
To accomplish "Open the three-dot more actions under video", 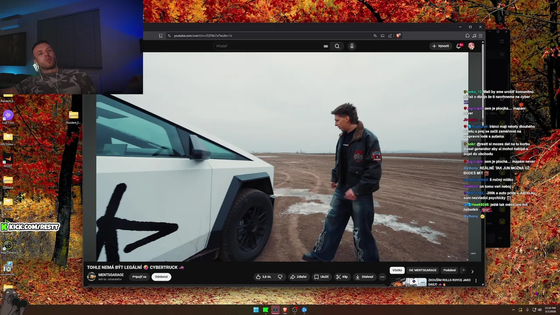I will pos(382,276).
